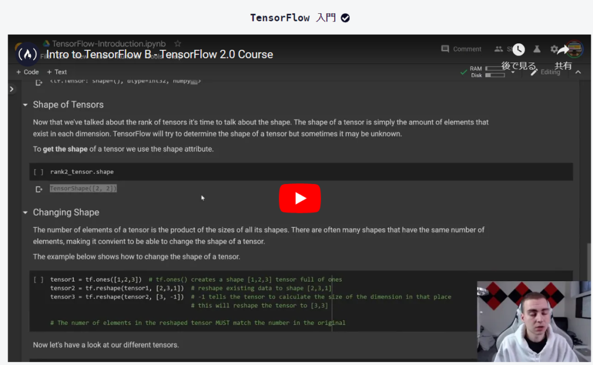Click the Watch later clock icon
Image resolution: width=593 pixels, height=365 pixels.
(x=518, y=49)
